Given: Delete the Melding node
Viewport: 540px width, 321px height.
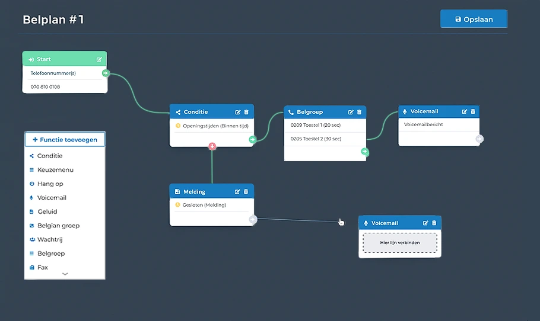Looking at the screenshot, I should (x=246, y=192).
